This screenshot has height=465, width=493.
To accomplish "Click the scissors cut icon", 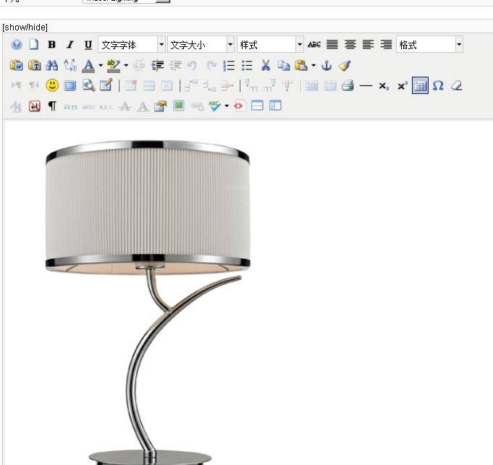I will pyautogui.click(x=266, y=65).
